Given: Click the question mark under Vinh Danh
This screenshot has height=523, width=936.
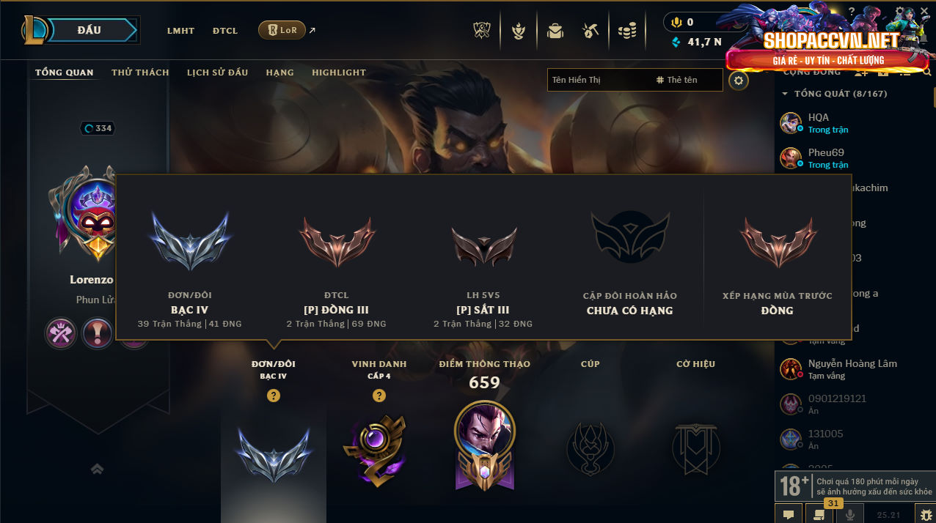Looking at the screenshot, I should (x=379, y=396).
